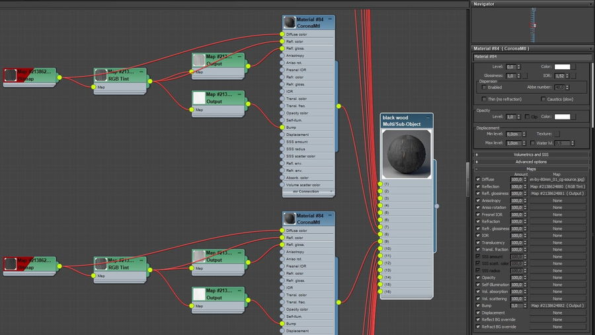Click the top Bitmap node thumbnail icon

coord(11,75)
